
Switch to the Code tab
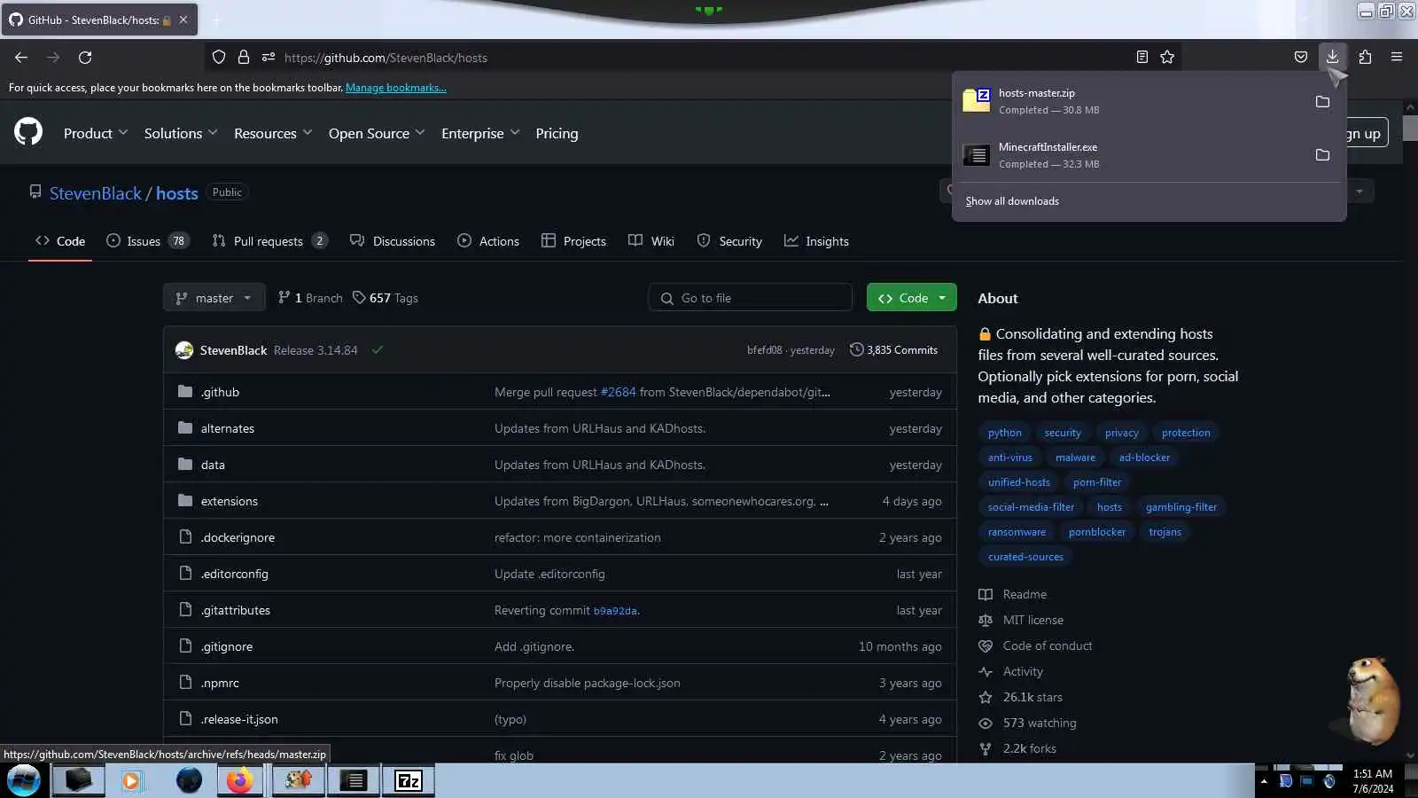click(60, 241)
